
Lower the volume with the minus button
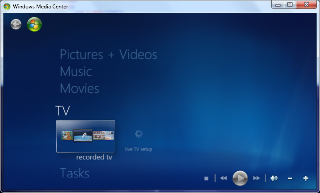point(290,178)
